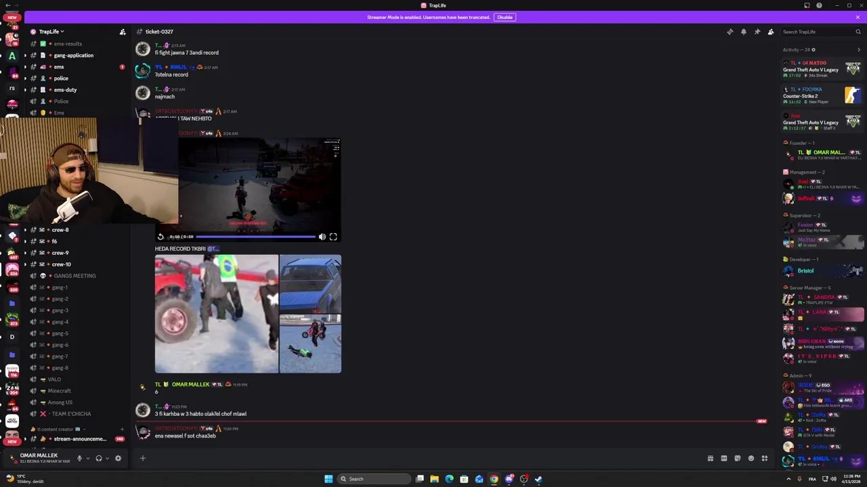The image size is (867, 487).
Task: Open Microsoft Edge from the taskbar
Action: 449,479
